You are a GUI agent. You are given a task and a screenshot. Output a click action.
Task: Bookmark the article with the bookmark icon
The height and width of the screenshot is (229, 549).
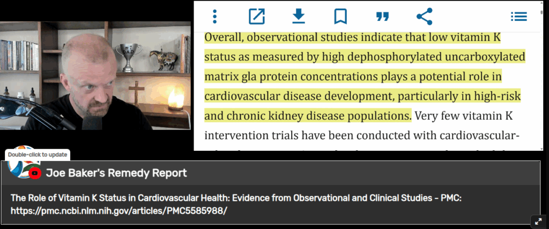[x=340, y=17]
